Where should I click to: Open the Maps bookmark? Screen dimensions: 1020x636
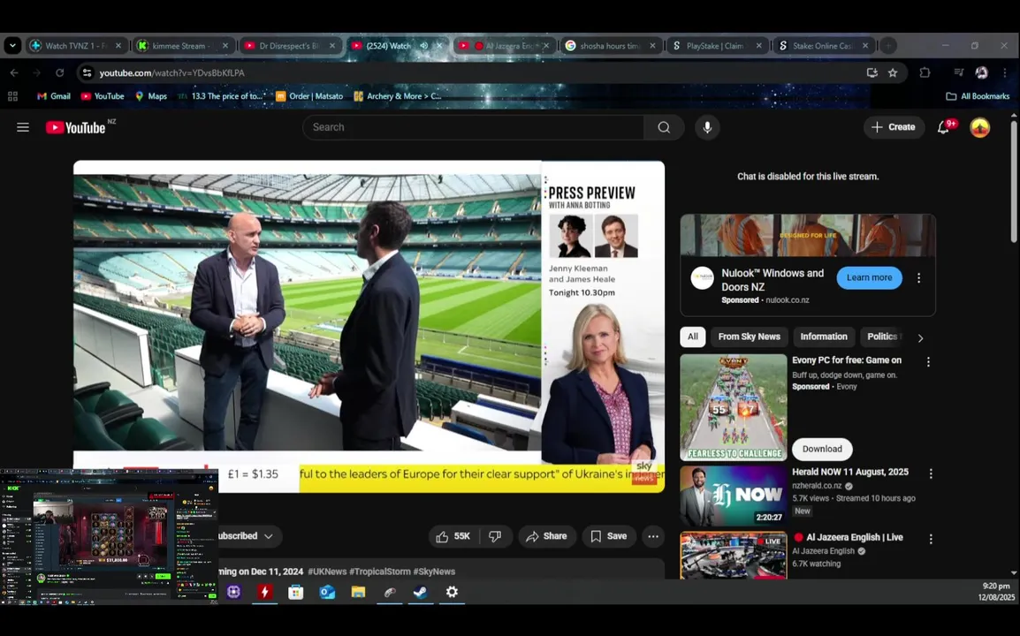tap(151, 96)
